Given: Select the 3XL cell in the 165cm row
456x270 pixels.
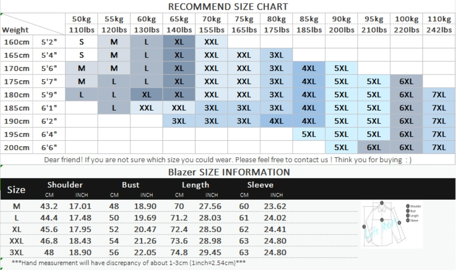Looking at the screenshot, I should coord(277,55).
